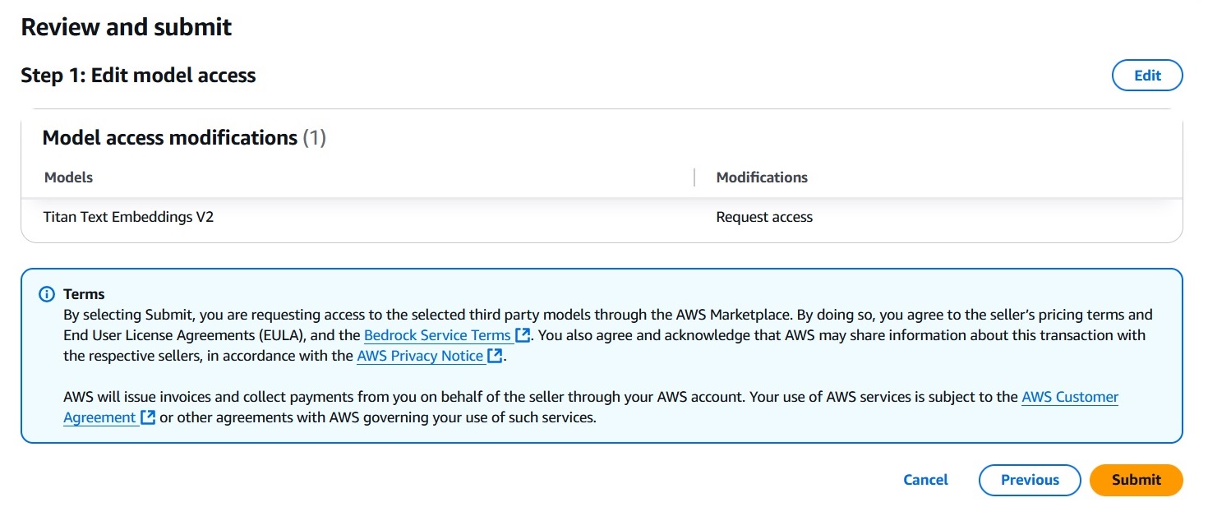
Task: Cancel the access request
Action: click(x=925, y=480)
